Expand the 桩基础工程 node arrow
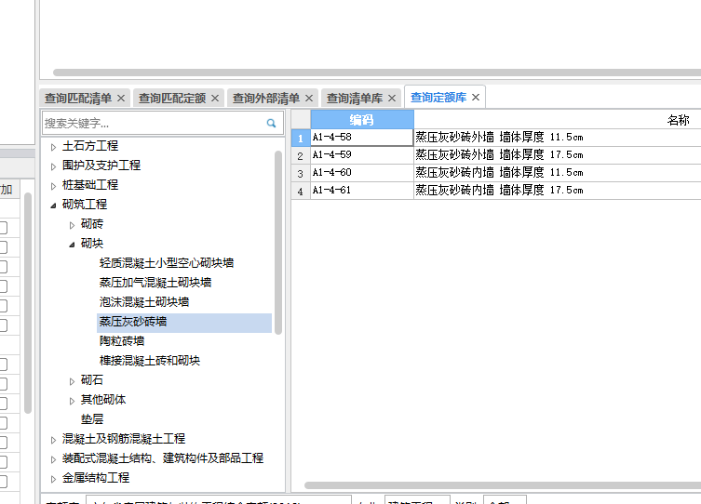 (x=53, y=186)
